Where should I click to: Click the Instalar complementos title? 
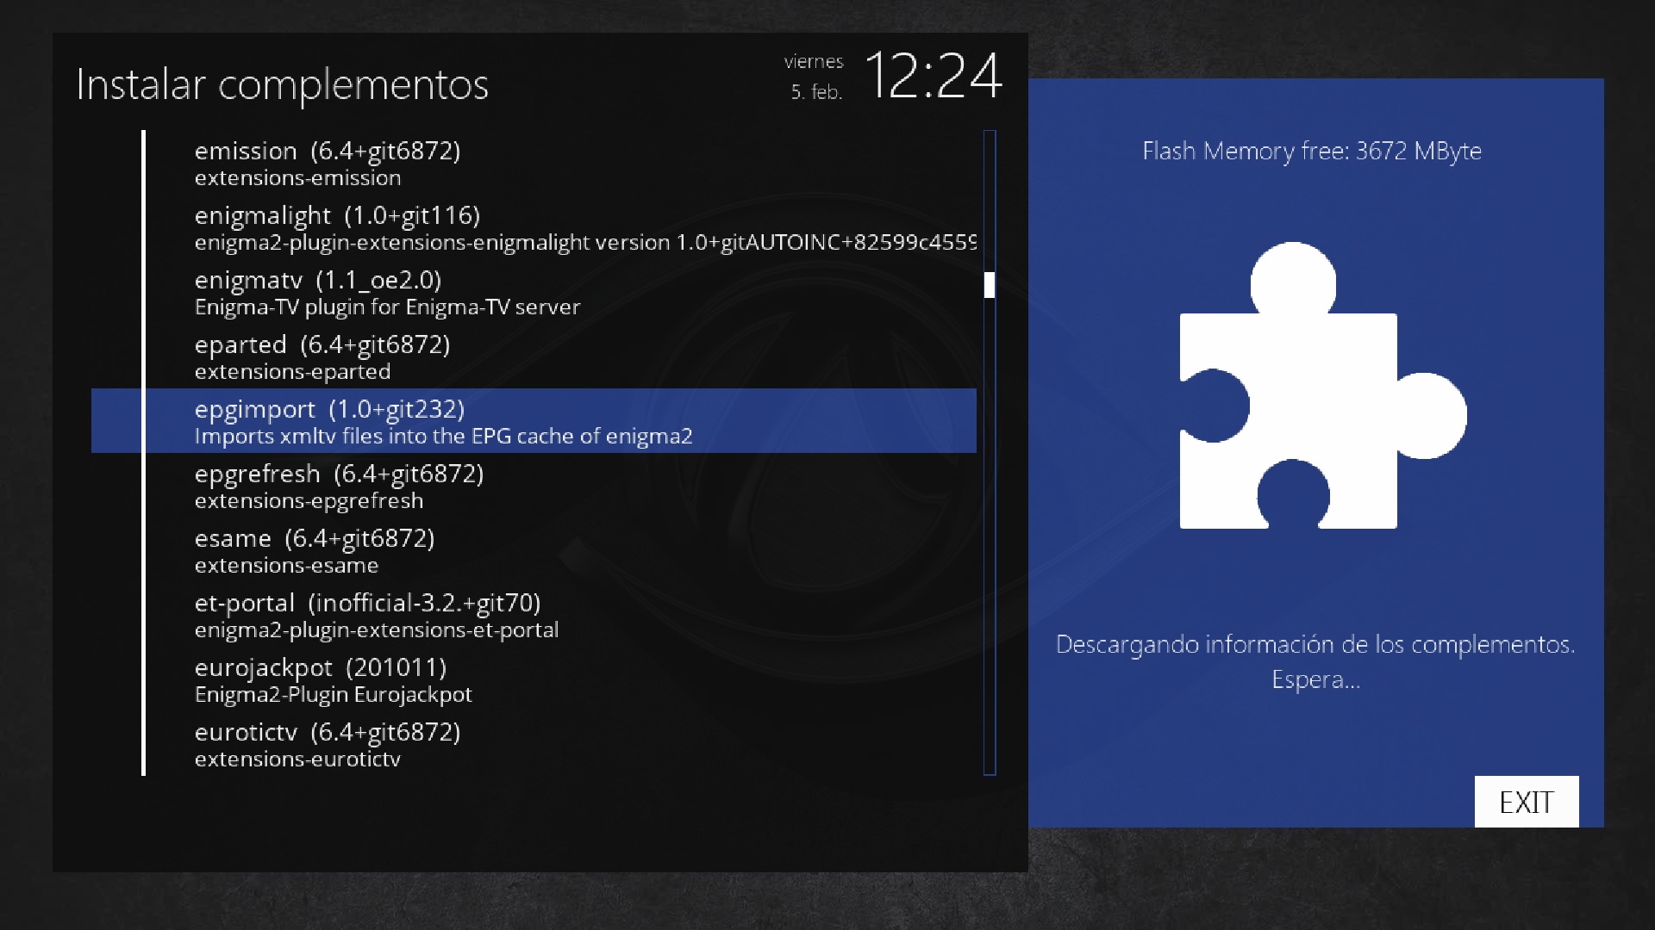pos(282,84)
